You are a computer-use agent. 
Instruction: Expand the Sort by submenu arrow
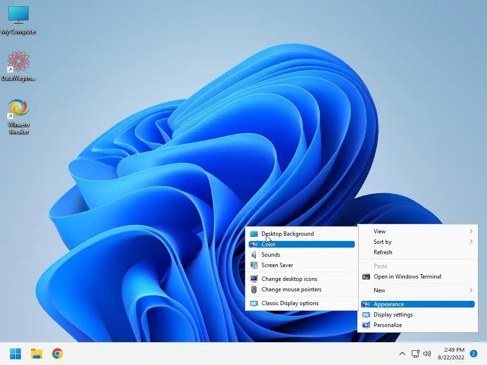(471, 242)
